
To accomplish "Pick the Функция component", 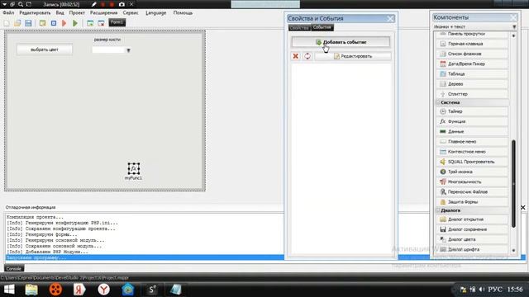I will (472, 121).
